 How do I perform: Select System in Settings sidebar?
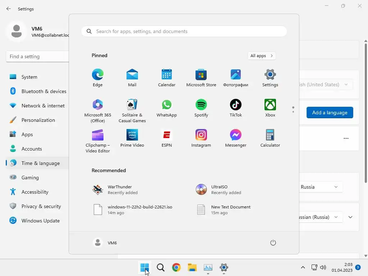click(37, 77)
